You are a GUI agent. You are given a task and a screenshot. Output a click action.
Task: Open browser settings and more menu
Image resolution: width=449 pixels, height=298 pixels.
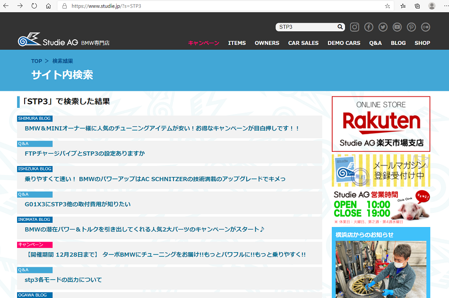[446, 6]
